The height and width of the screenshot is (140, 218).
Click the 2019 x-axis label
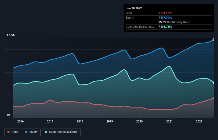click(110, 121)
